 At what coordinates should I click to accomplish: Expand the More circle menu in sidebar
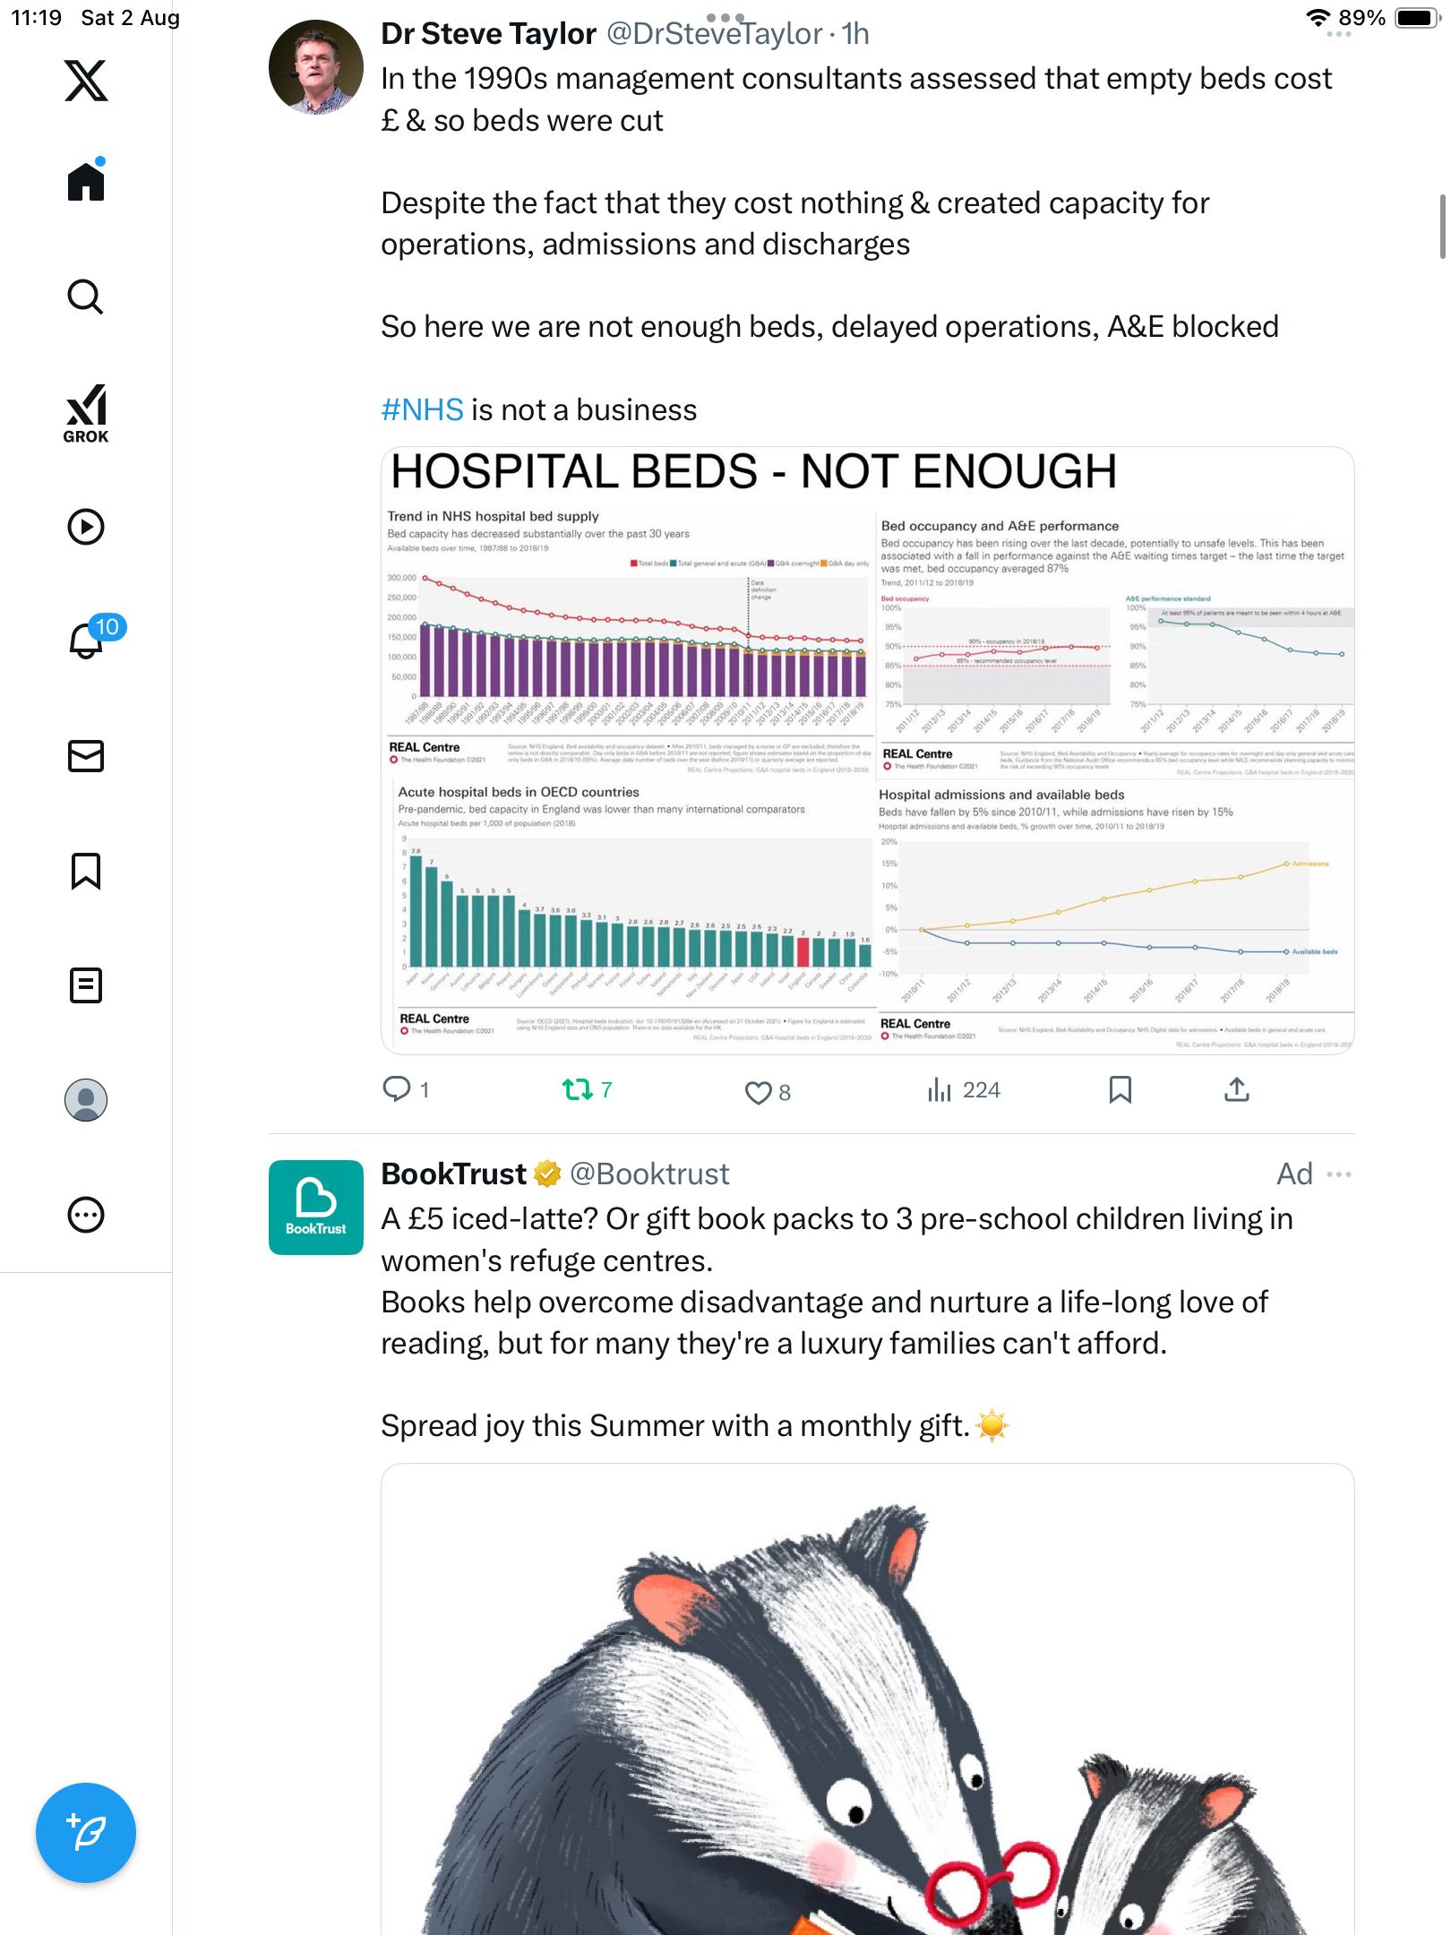tap(86, 1215)
